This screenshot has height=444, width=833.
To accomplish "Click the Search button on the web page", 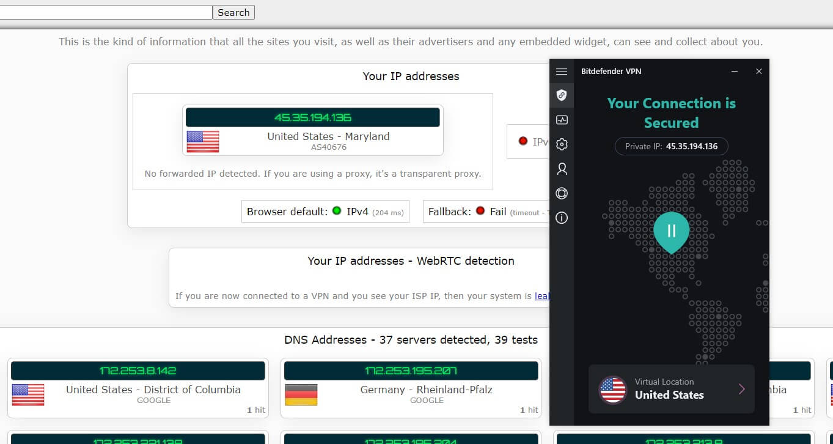I will coord(233,12).
